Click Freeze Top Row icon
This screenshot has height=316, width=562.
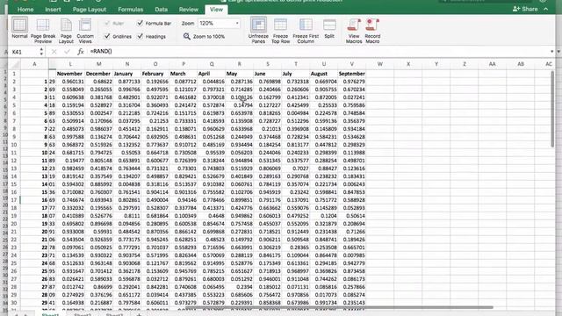click(280, 25)
